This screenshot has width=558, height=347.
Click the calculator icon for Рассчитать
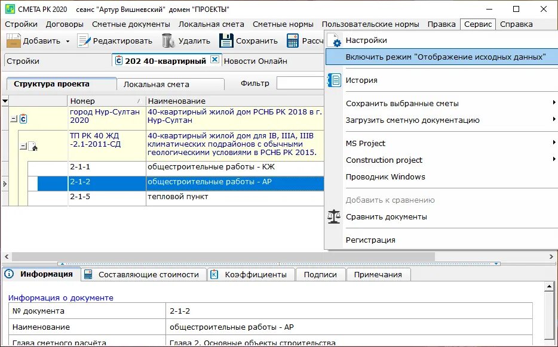pos(293,41)
